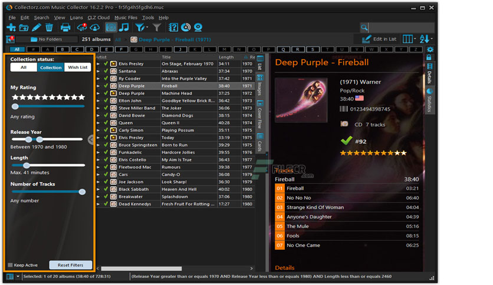The image size is (493, 285).
Task: Expand the Queen II row arrow
Action: pyautogui.click(x=98, y=122)
